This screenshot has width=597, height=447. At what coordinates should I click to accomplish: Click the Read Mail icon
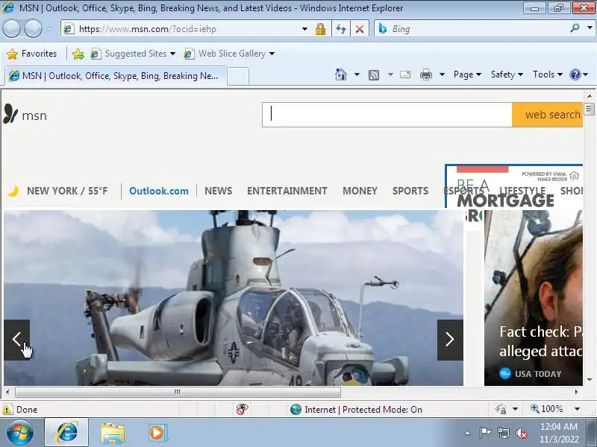pos(405,74)
